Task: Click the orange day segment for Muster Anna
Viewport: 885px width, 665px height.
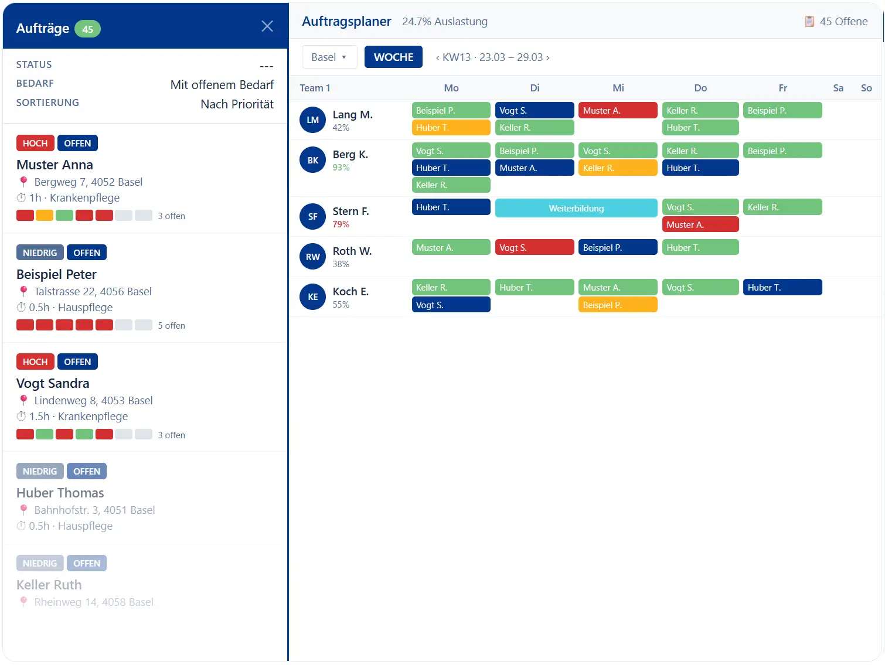Action: point(45,216)
